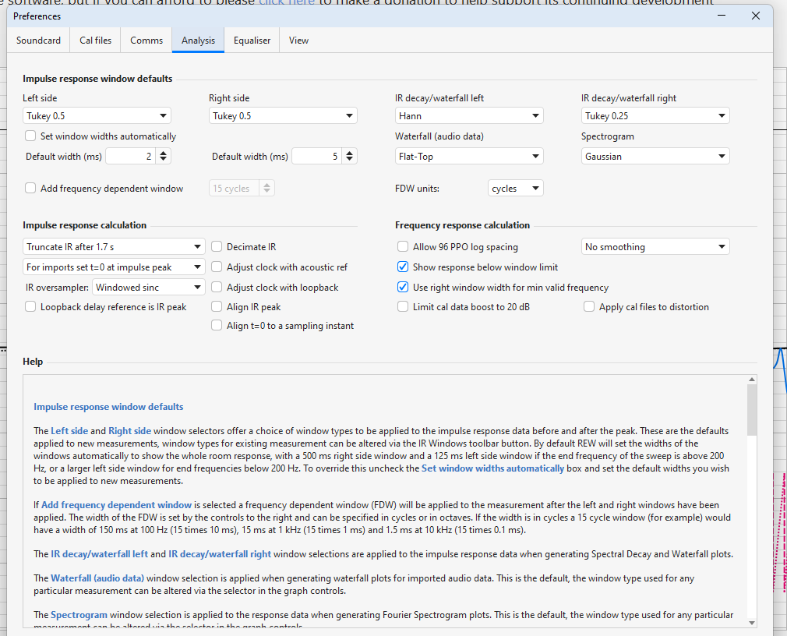Click the help scrollbar down arrow

point(751,623)
